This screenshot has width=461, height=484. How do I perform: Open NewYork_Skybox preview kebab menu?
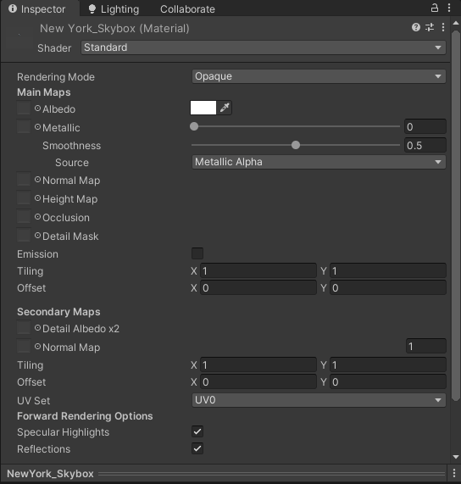[454, 473]
